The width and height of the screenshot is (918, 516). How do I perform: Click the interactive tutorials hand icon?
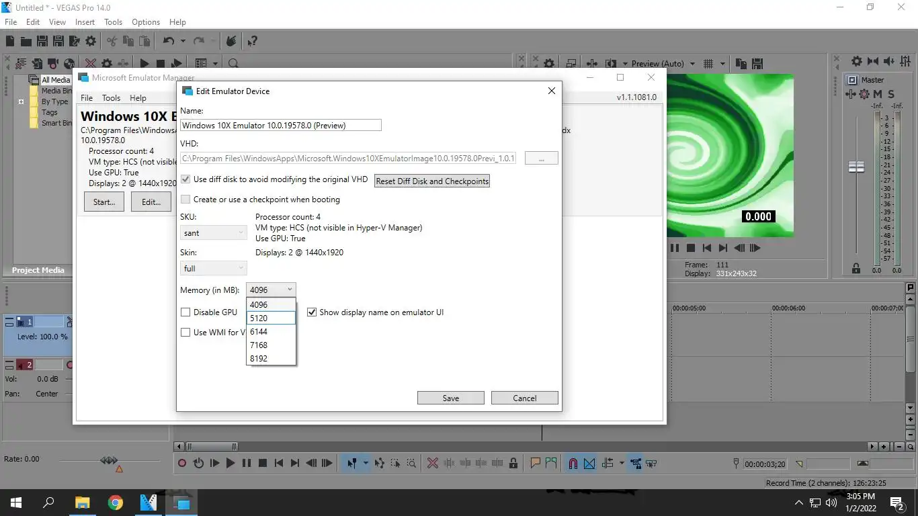click(x=231, y=41)
